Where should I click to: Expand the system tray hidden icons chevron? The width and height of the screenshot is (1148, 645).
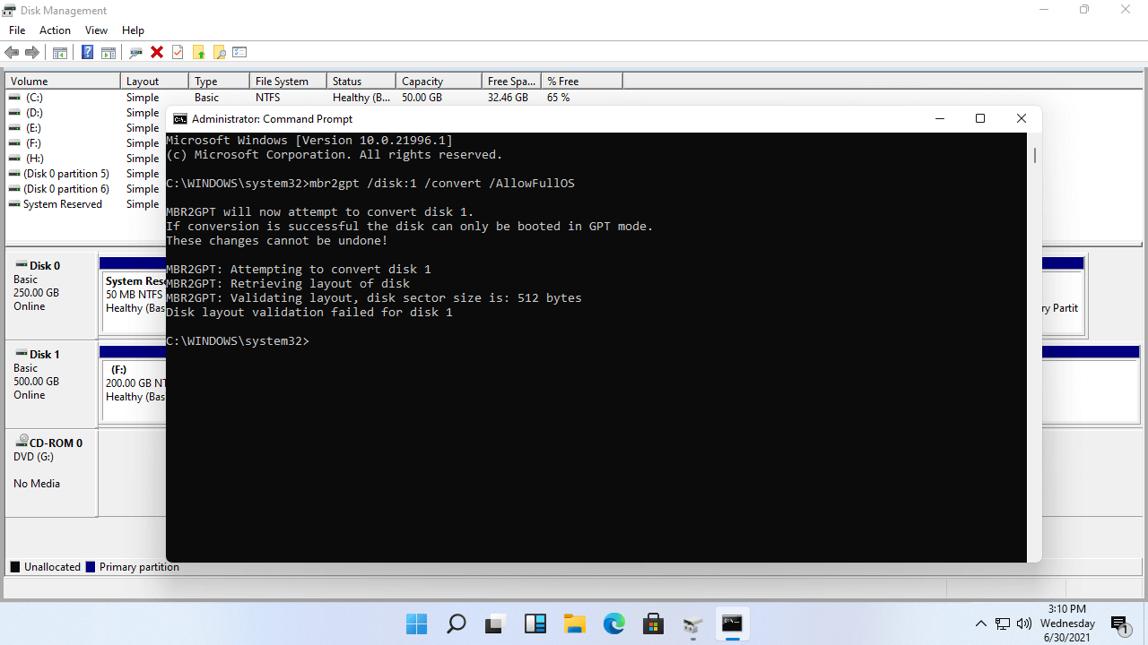(981, 623)
